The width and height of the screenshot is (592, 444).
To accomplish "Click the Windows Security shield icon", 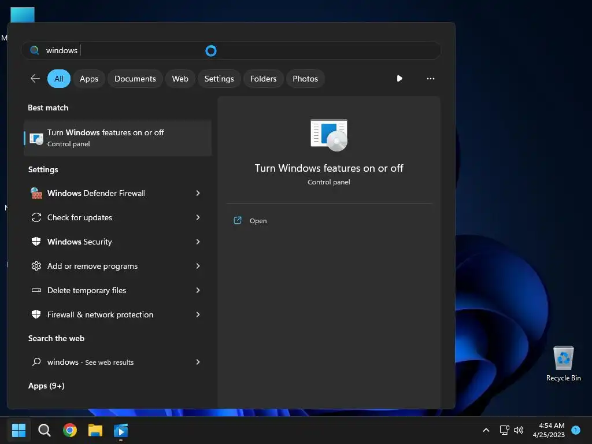I will pyautogui.click(x=36, y=242).
